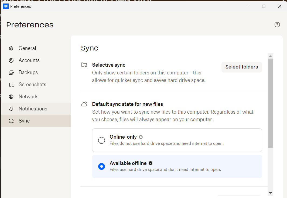Click the General gear icon
The width and height of the screenshot is (287, 198).
(x=11, y=48)
